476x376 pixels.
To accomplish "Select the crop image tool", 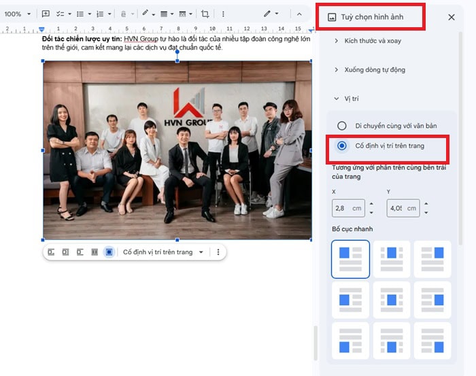I will point(205,14).
